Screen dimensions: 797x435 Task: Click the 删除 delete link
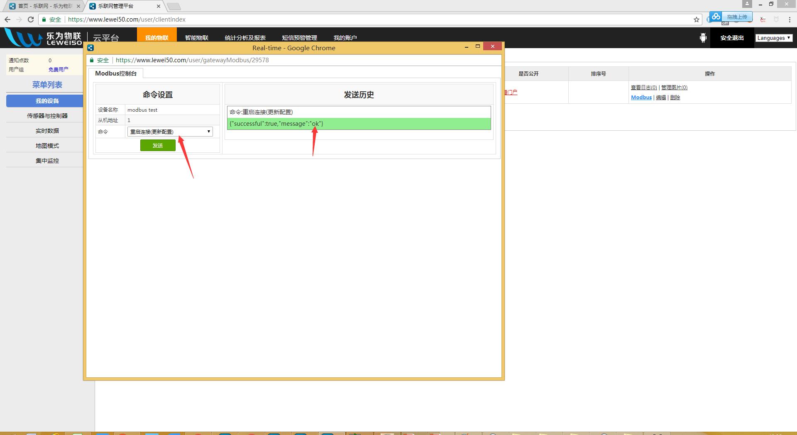click(675, 98)
